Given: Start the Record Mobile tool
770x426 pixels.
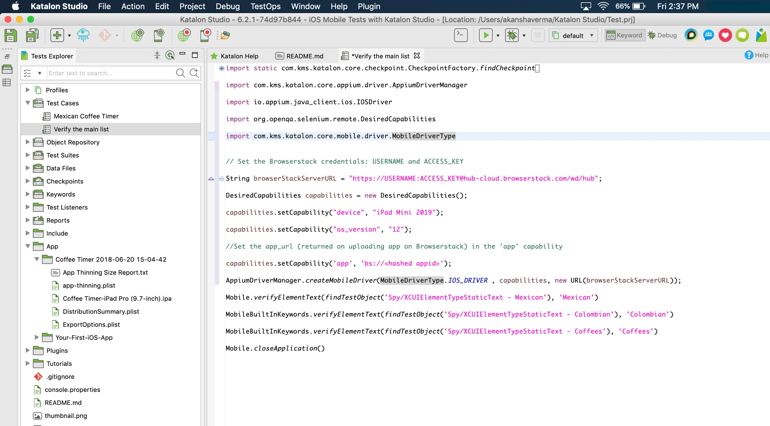Looking at the screenshot, I should (x=205, y=35).
